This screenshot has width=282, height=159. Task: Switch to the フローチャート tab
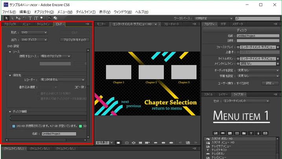171,24
